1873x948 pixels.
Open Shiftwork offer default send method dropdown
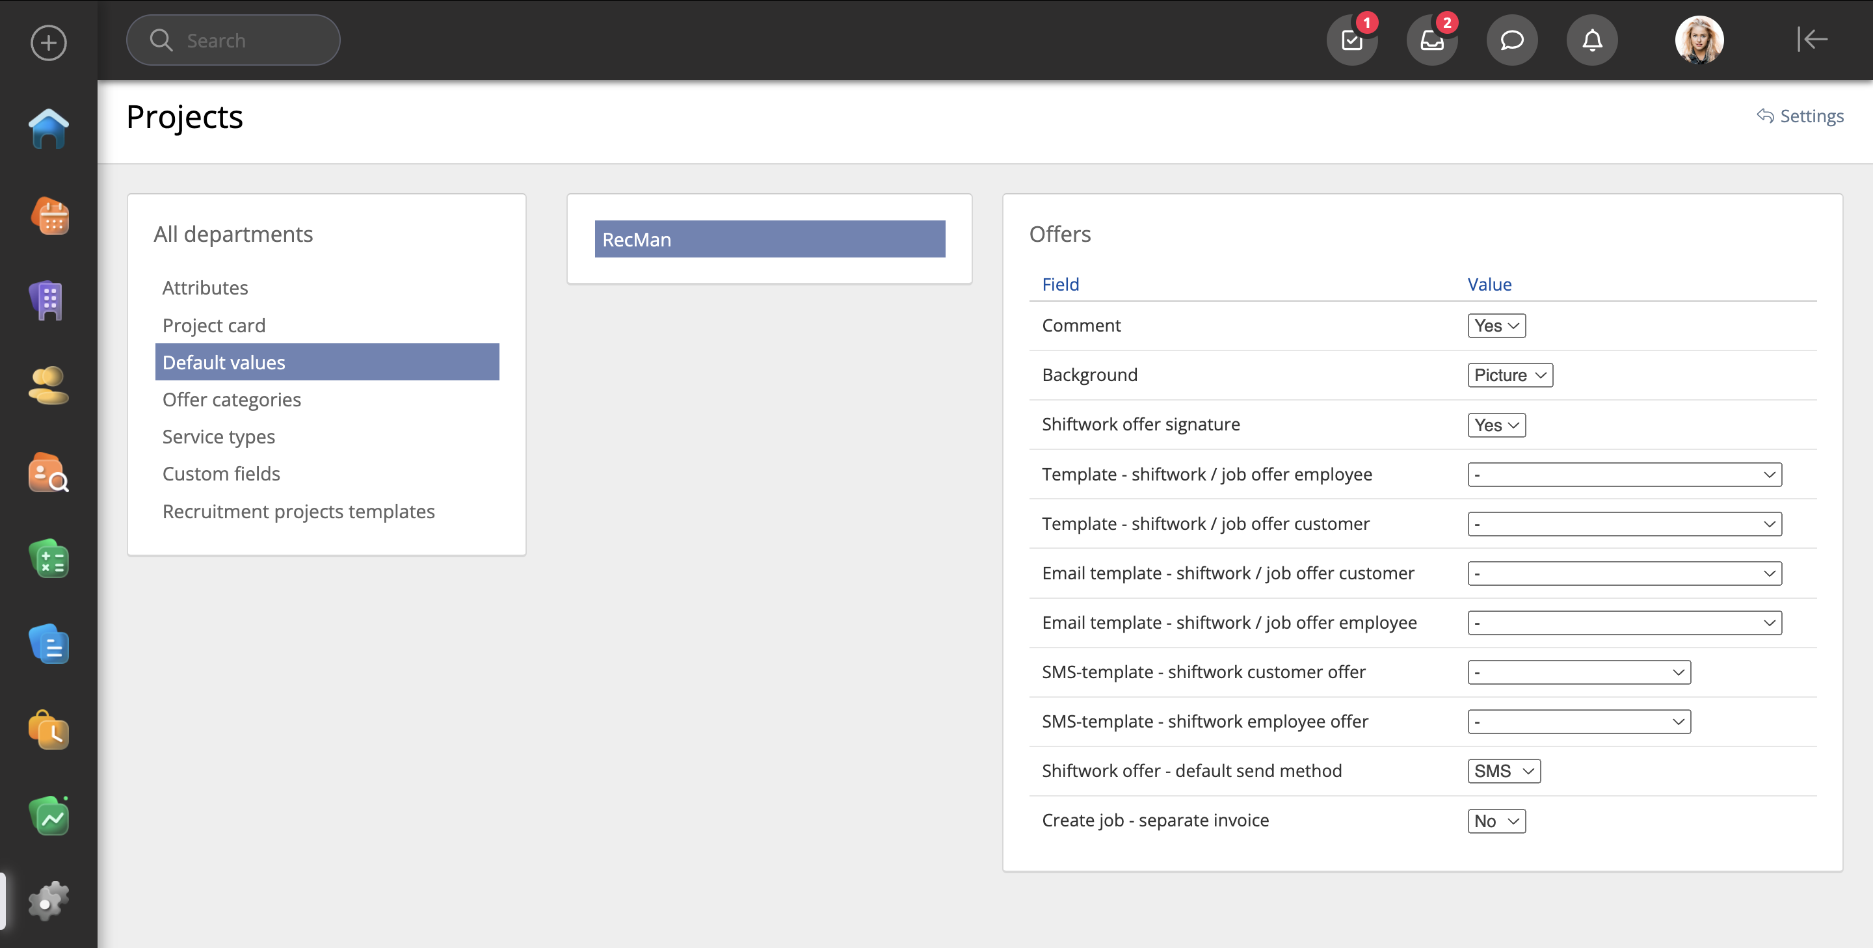coord(1503,770)
